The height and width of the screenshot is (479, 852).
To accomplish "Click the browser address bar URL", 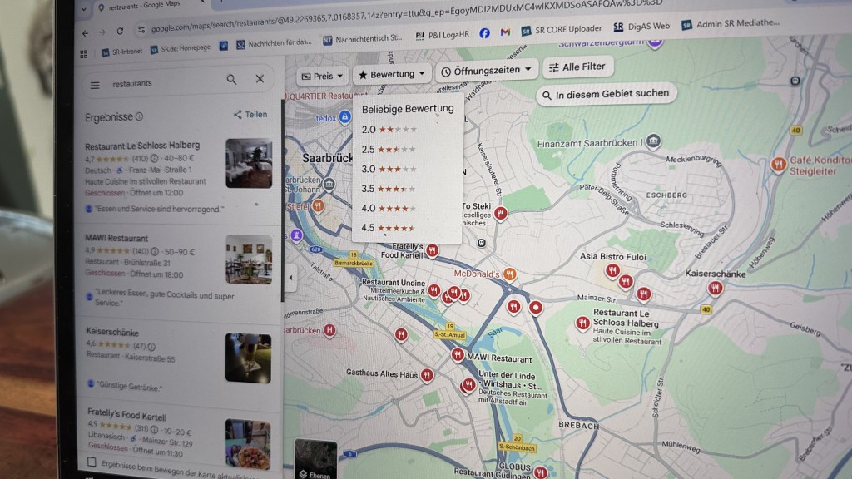I will click(406, 17).
